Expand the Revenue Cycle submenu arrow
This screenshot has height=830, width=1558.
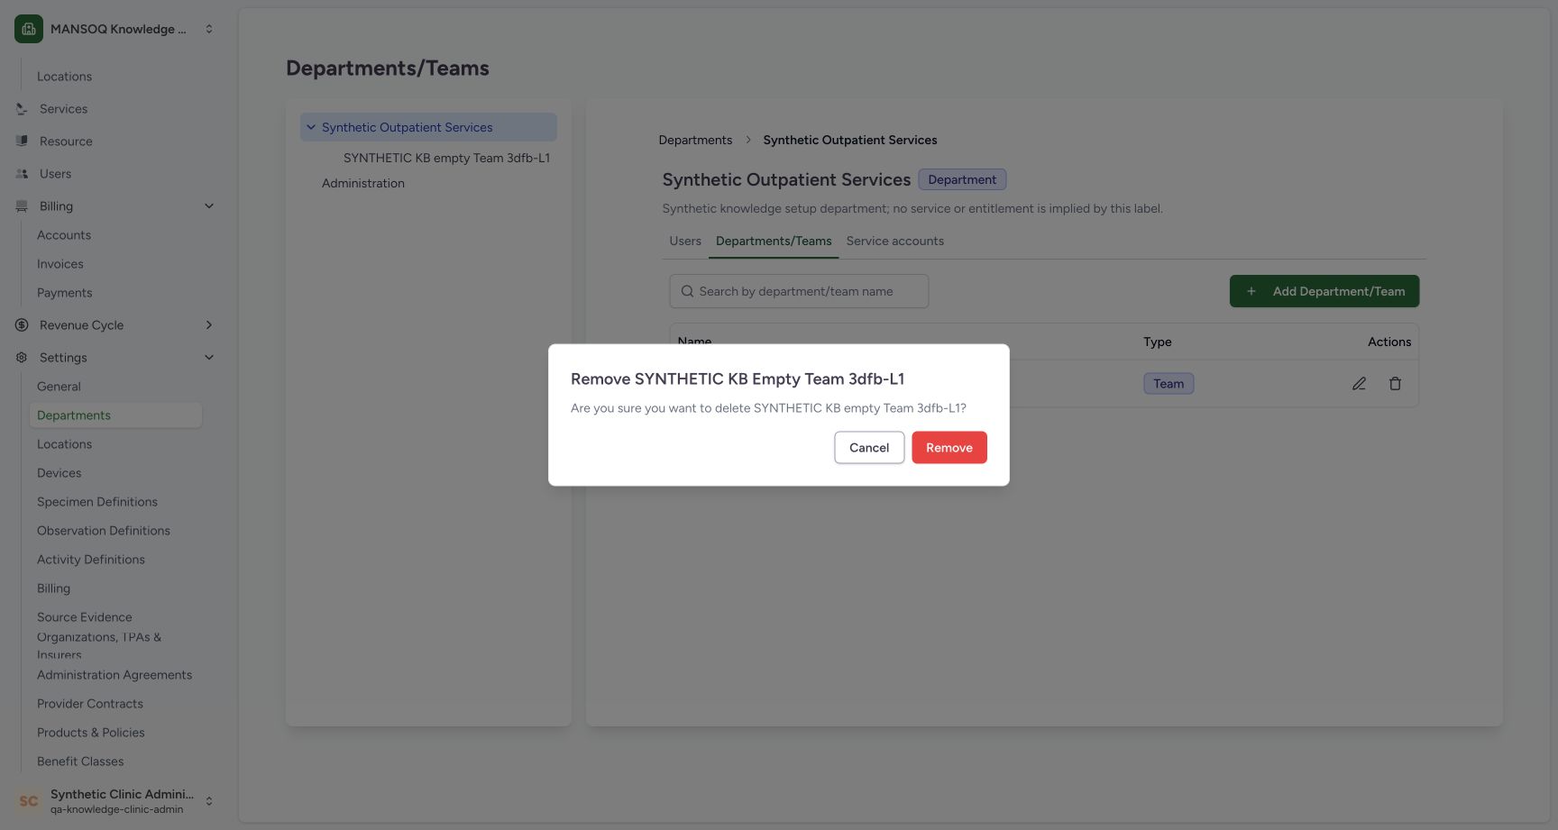[209, 325]
